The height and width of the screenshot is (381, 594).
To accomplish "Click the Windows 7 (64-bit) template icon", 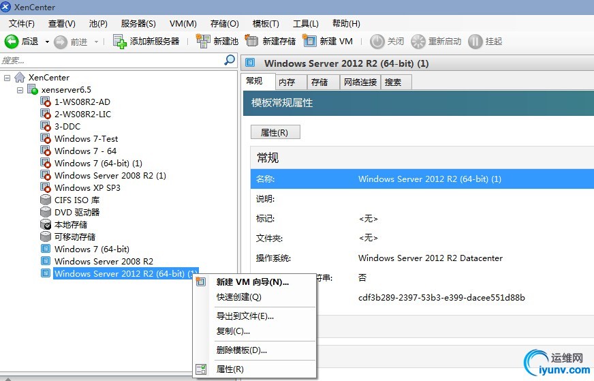I will 46,249.
